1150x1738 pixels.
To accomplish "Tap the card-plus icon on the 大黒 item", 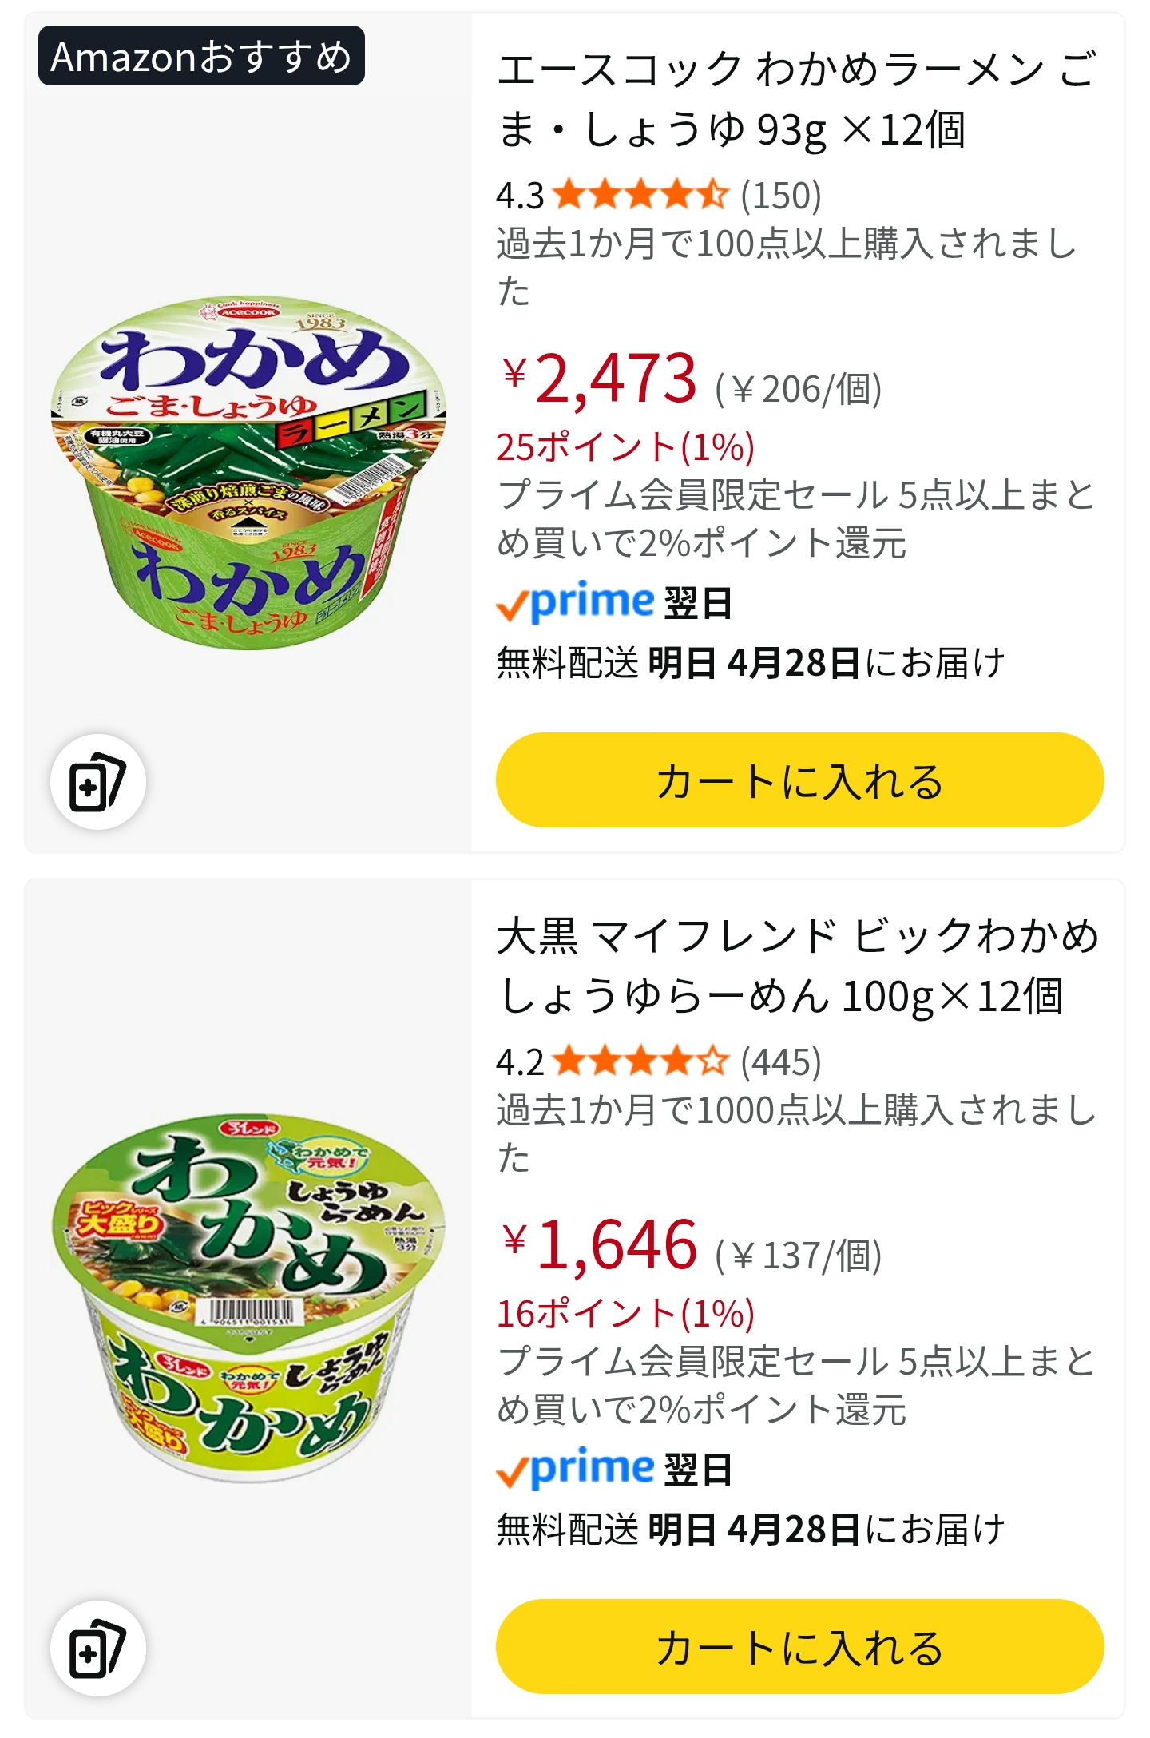I will tap(97, 1649).
